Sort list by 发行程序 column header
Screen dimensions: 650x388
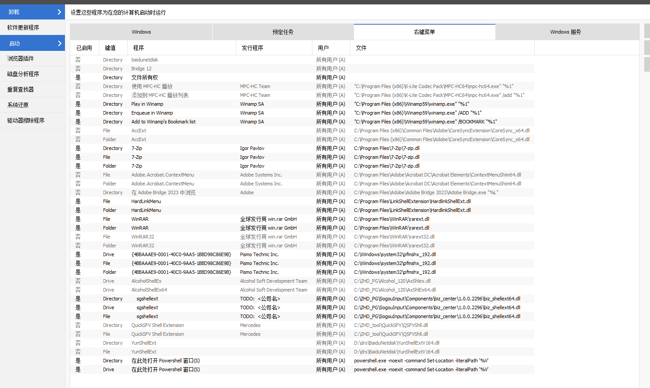coord(252,48)
